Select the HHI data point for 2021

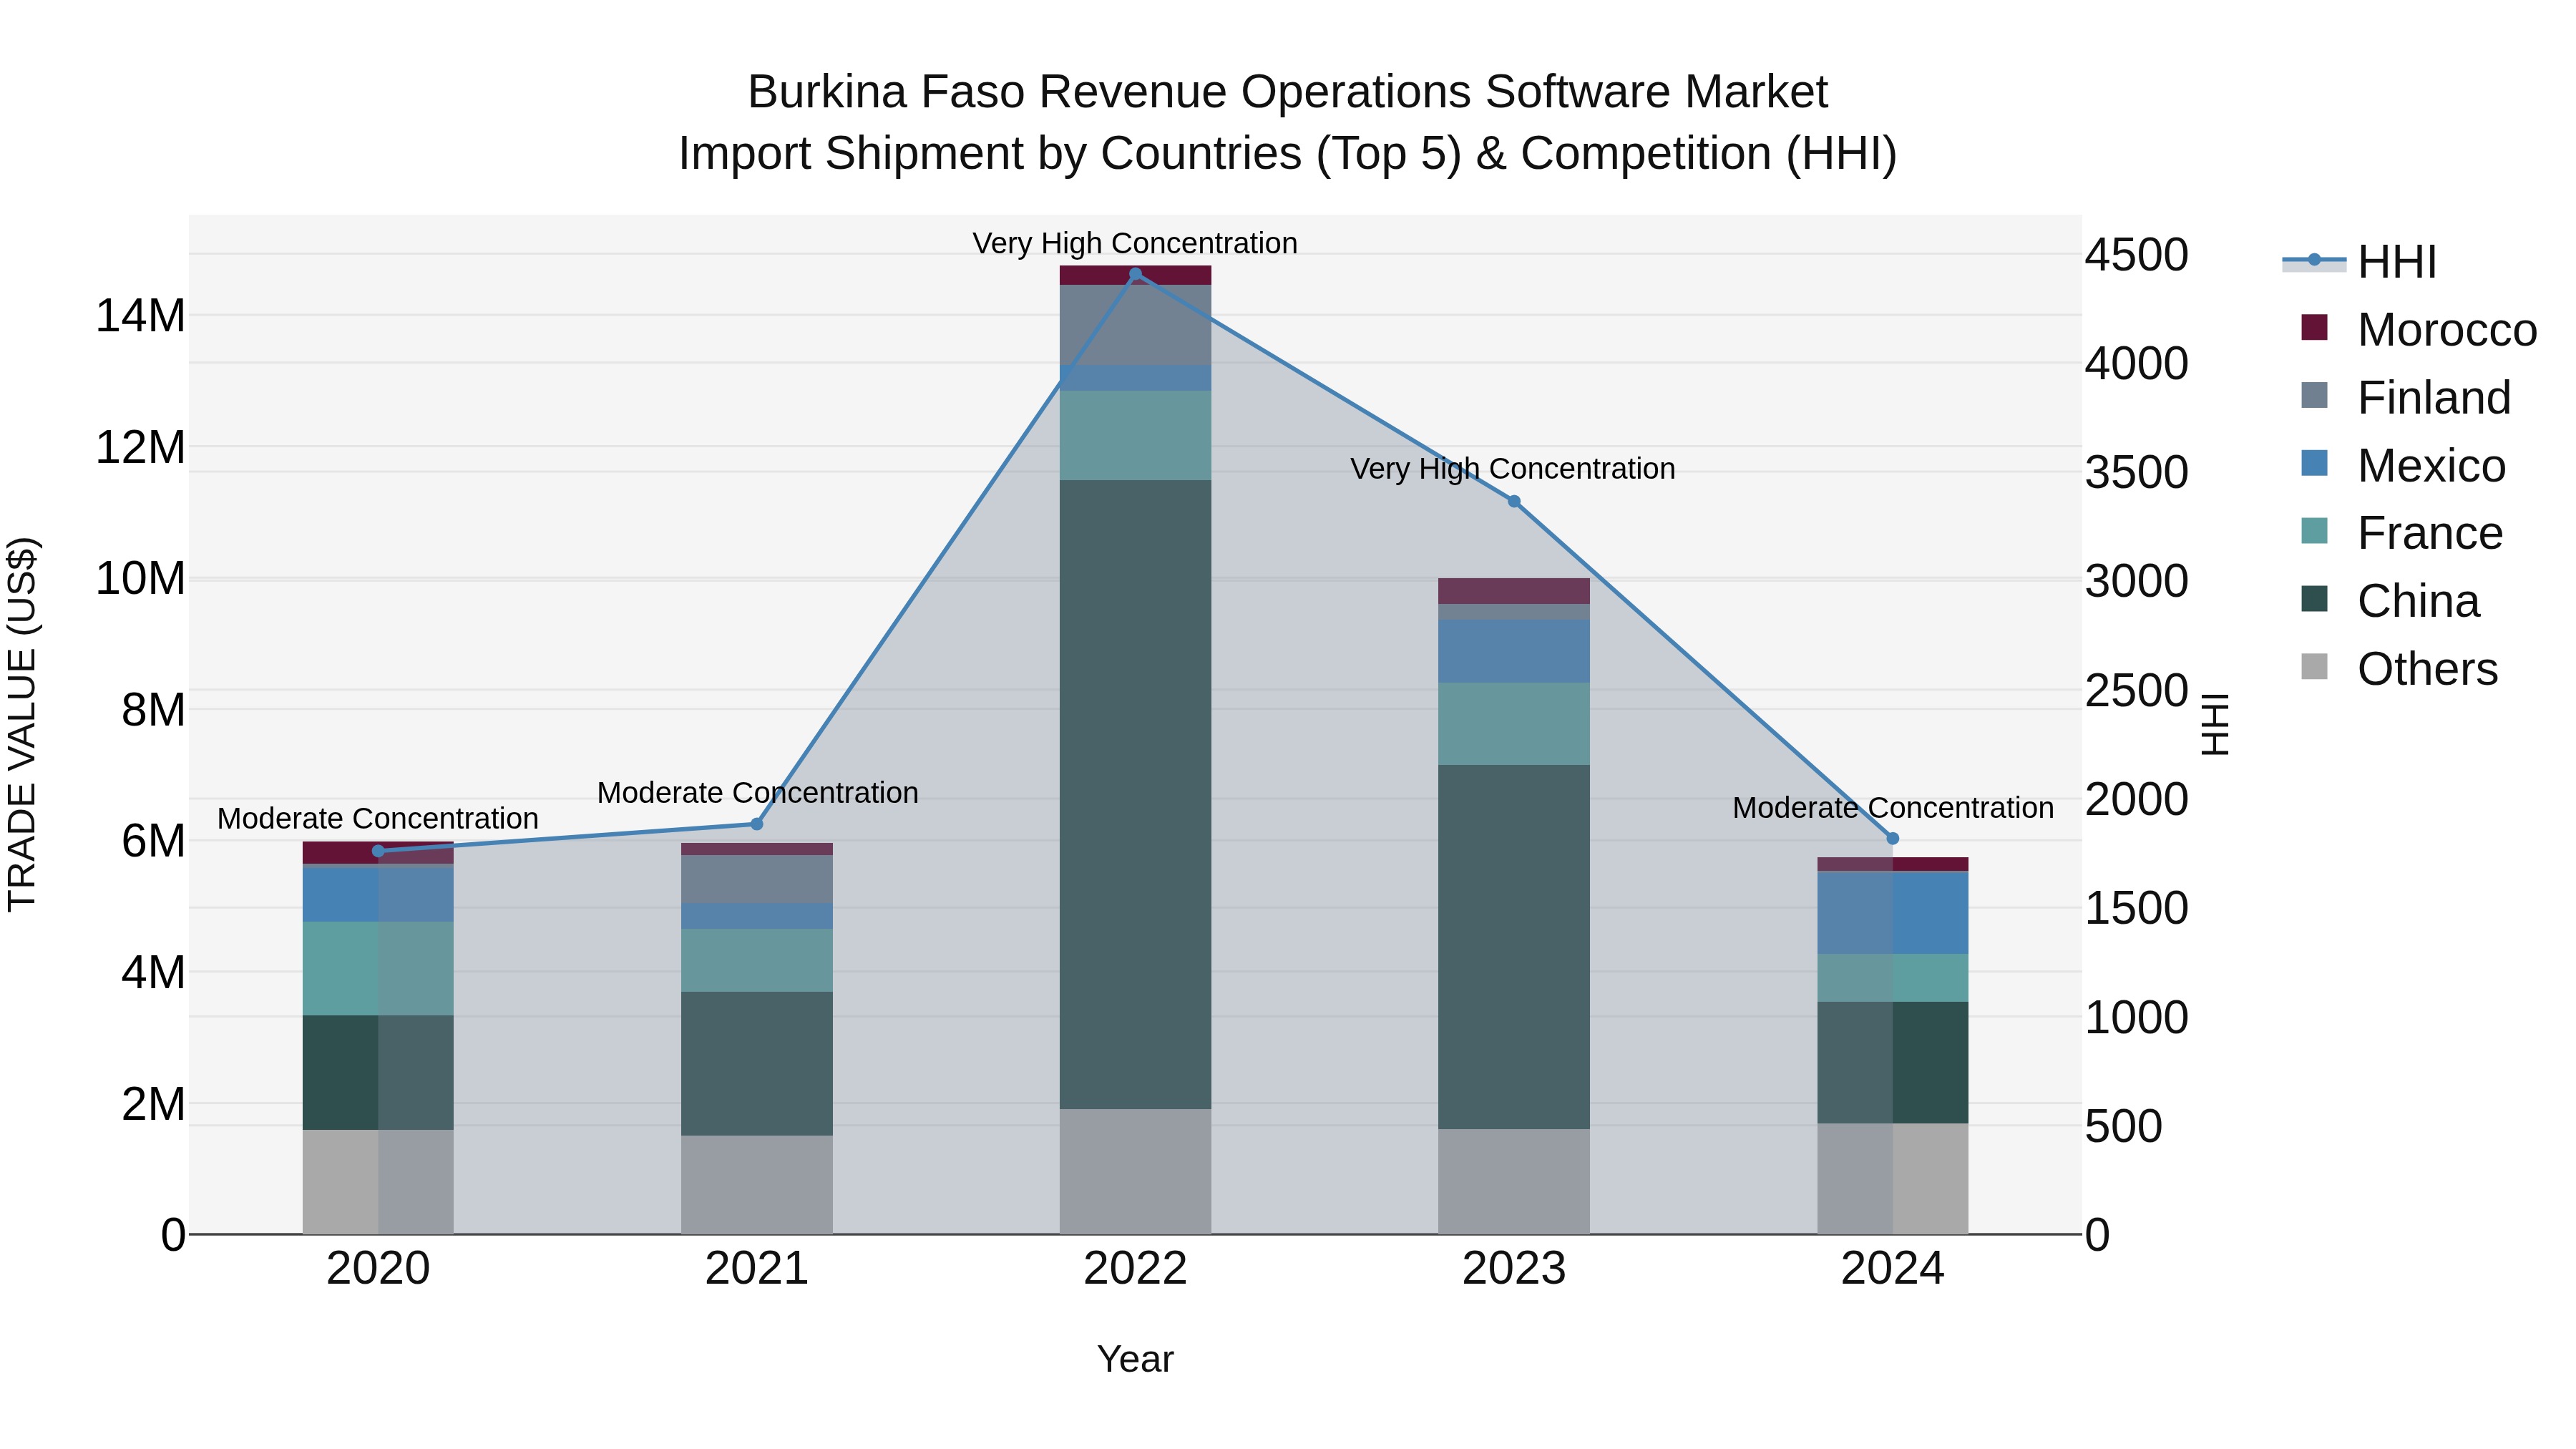coord(757,824)
